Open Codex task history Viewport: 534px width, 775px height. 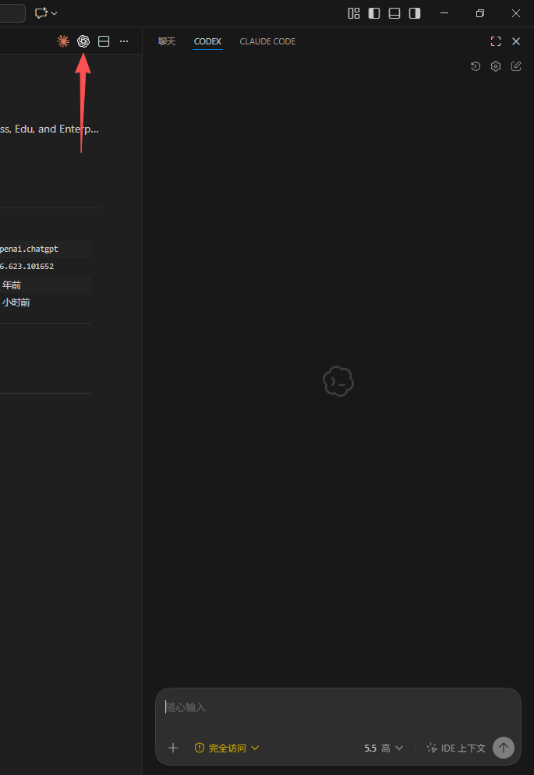tap(476, 66)
